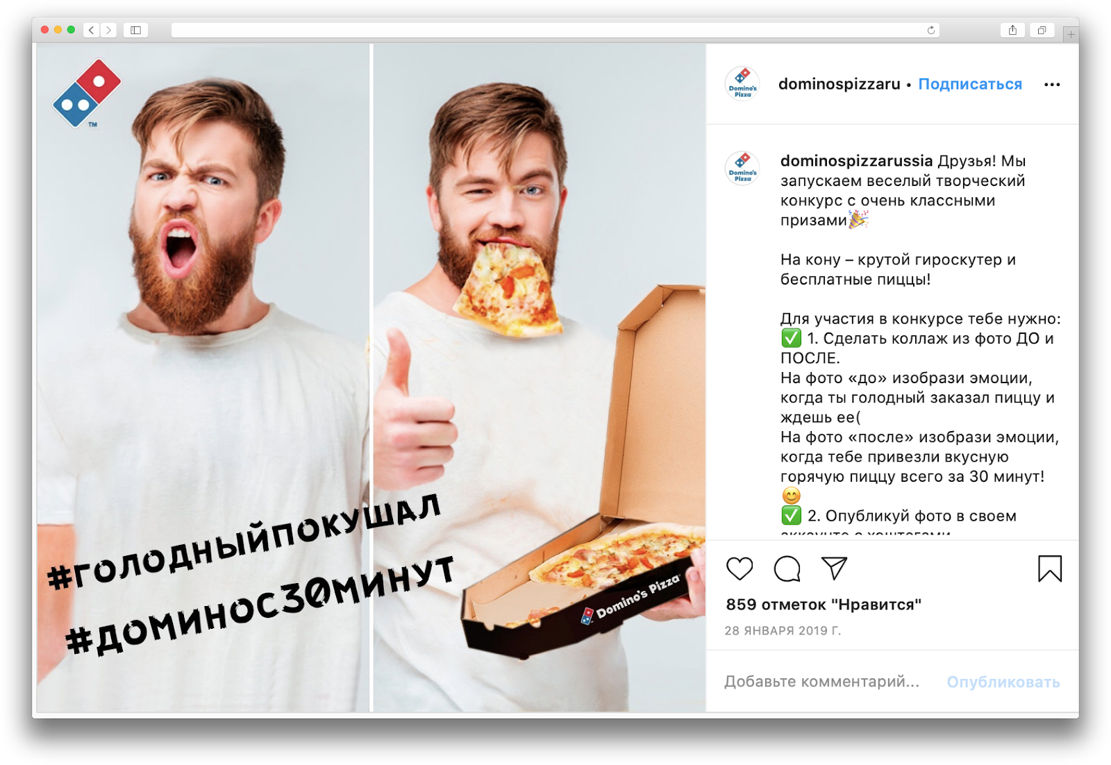This screenshot has height=765, width=1111.
Task: View the 859 likes count
Action: pos(824,605)
